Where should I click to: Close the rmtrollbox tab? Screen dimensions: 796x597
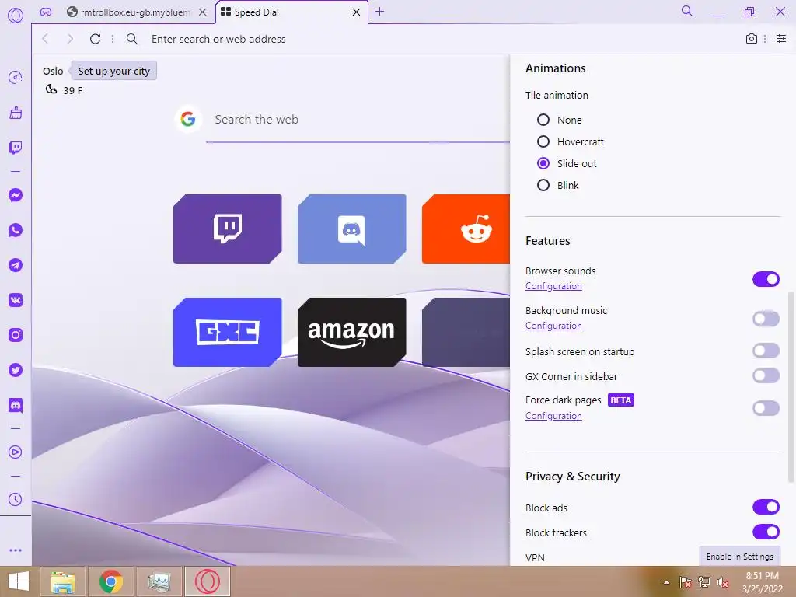click(203, 12)
